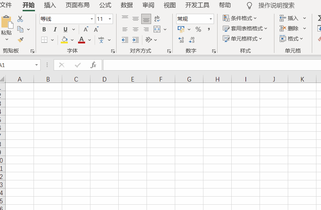The width and height of the screenshot is (321, 210).
Task: Switch to the 页面布局 tab
Action: pyautogui.click(x=78, y=5)
